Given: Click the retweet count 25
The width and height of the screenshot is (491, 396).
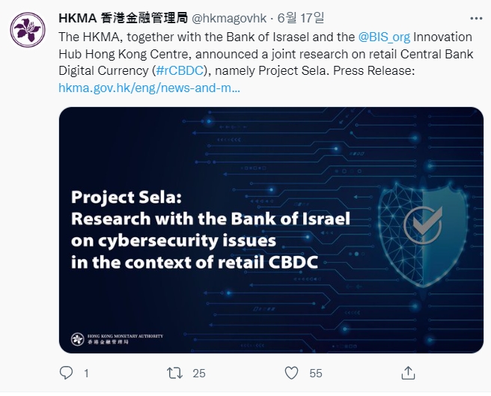Looking at the screenshot, I should coord(199,373).
